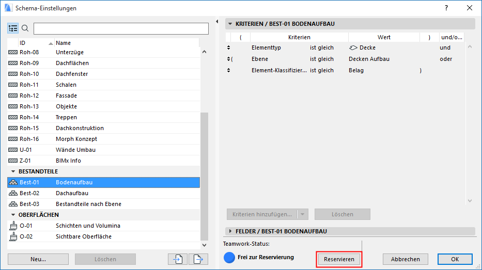Select the Roh-16 Morph Konzept row
482x270 pixels.
click(104, 139)
